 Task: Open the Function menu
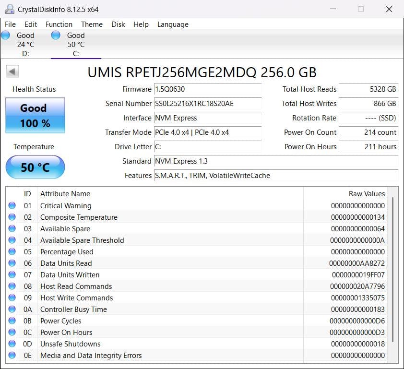59,24
